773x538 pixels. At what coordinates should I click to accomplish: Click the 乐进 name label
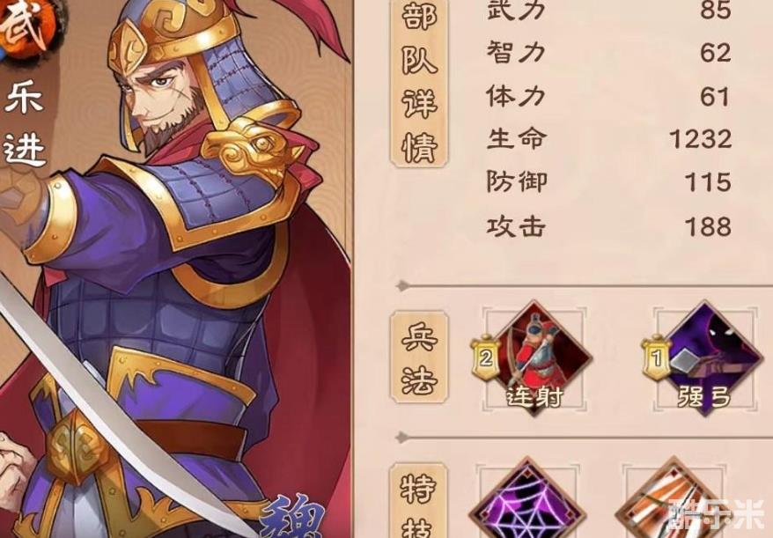25,123
